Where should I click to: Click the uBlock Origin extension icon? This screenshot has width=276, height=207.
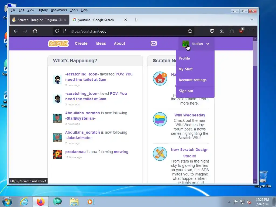pos(241,31)
